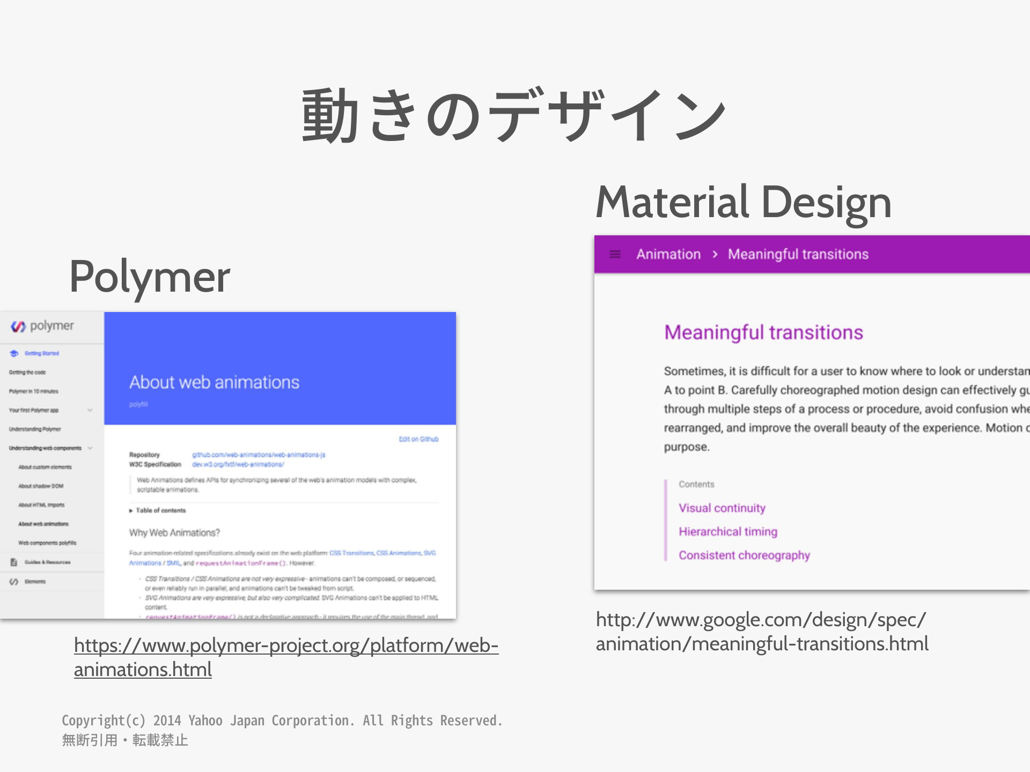Click the 'CSS Transitions' link
1030x772 pixels.
[x=351, y=553]
